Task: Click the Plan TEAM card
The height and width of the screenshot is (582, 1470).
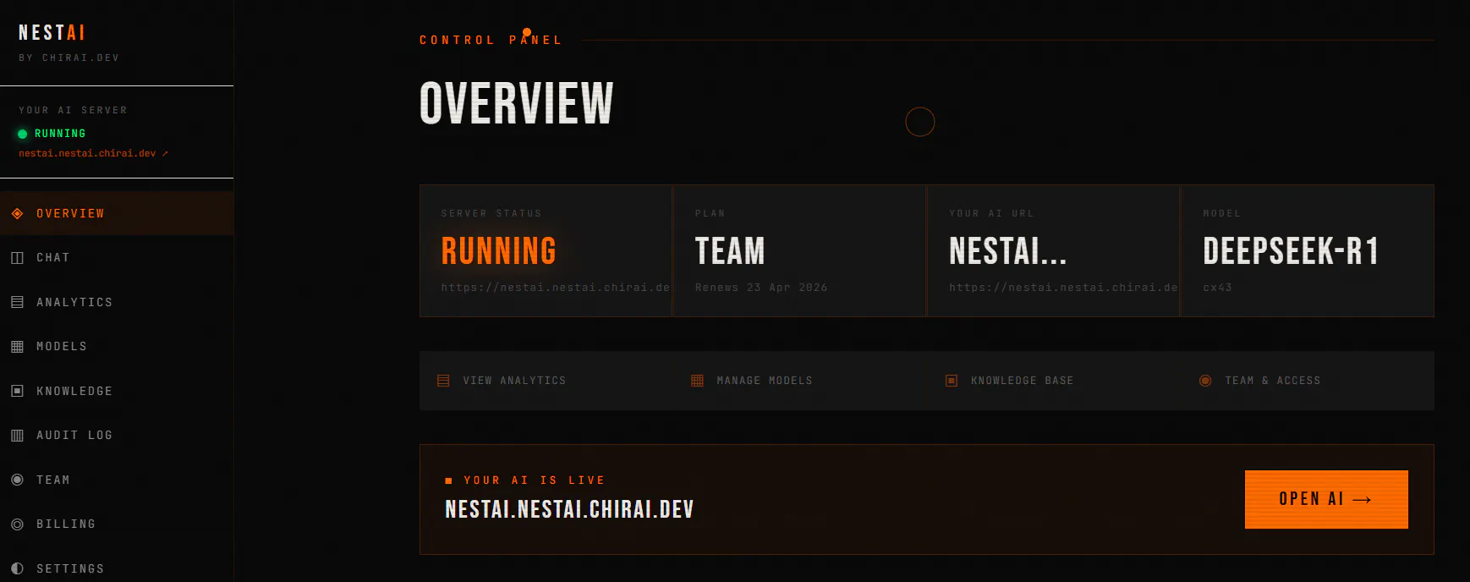Action: coord(800,250)
